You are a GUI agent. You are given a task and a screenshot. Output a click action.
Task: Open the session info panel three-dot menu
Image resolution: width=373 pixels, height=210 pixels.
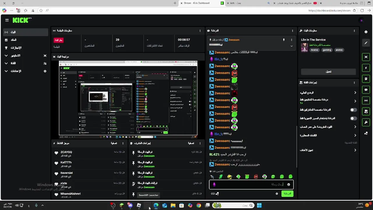200,31
